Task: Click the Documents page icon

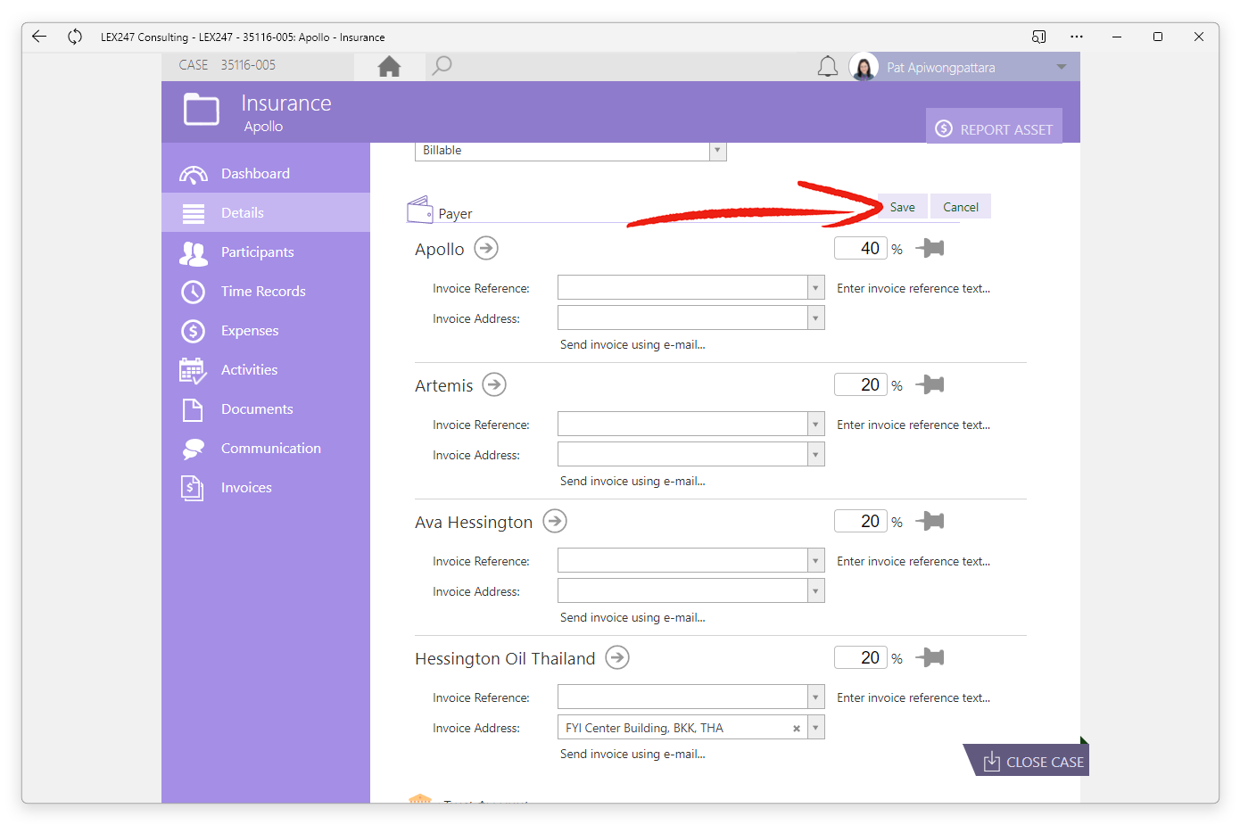Action: point(193,409)
